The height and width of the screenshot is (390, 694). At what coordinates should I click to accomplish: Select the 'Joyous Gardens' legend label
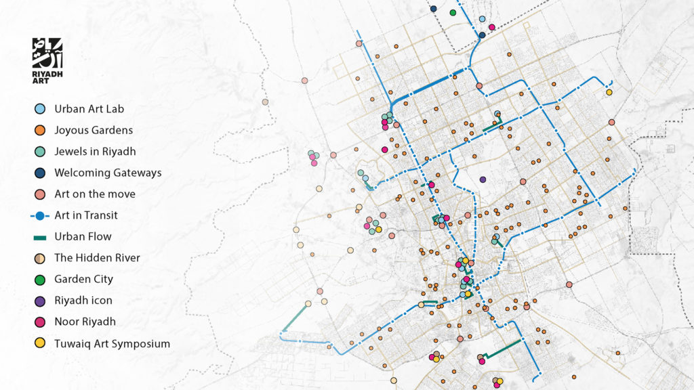(x=94, y=130)
